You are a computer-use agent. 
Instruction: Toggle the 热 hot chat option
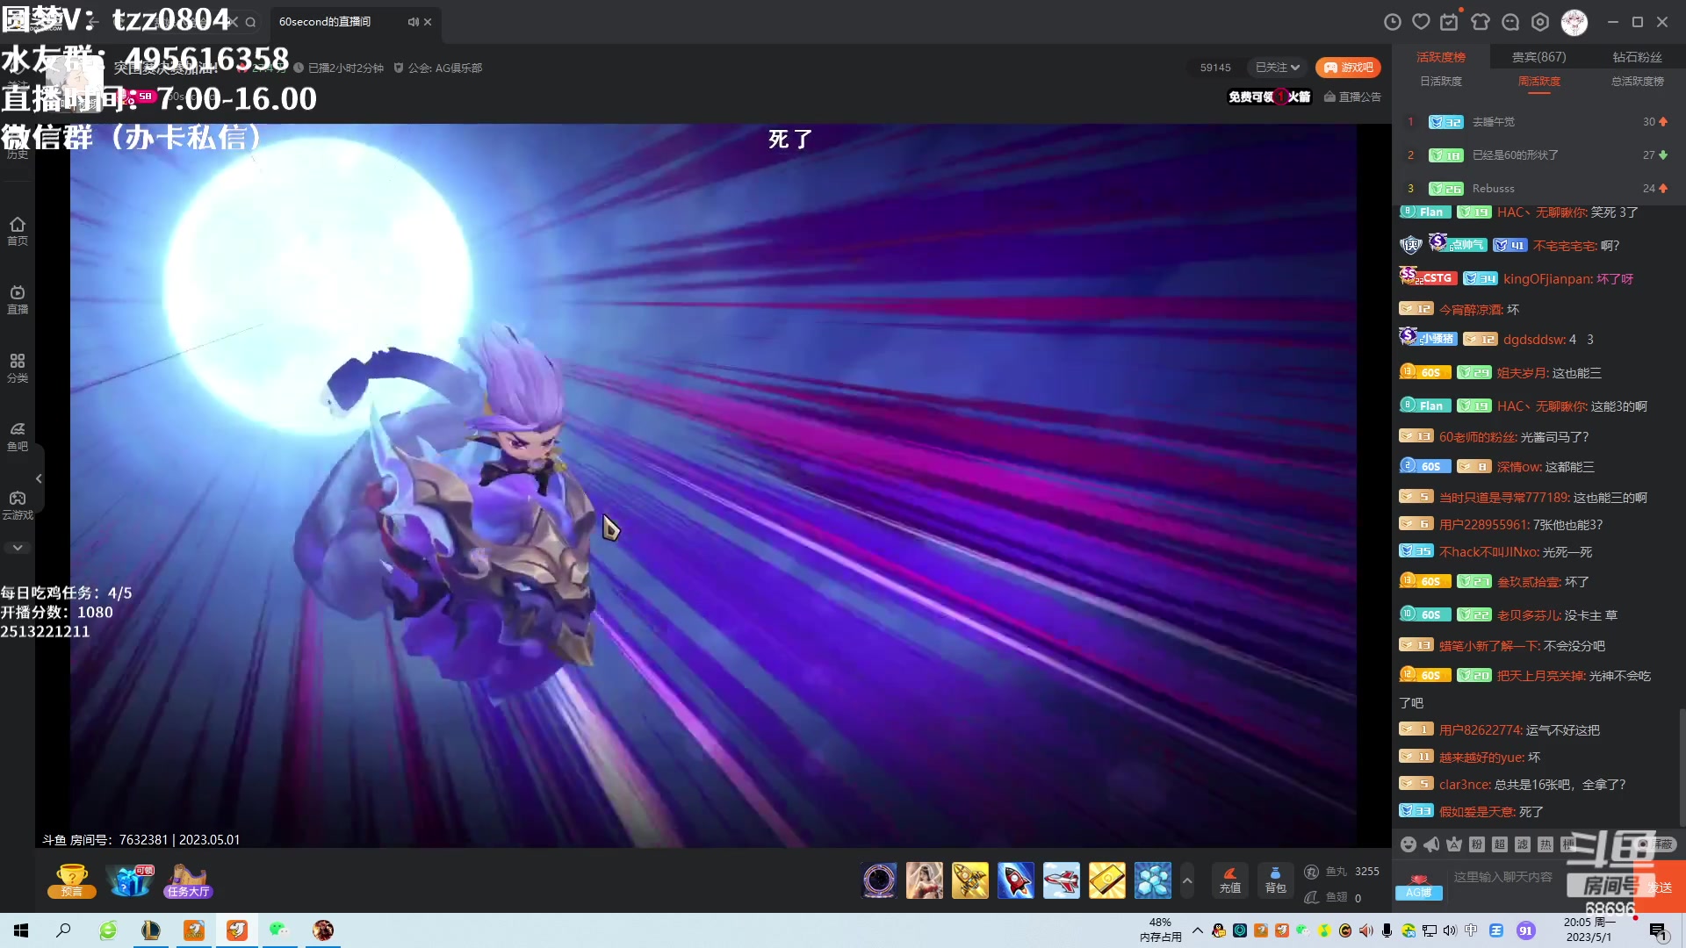1545,844
